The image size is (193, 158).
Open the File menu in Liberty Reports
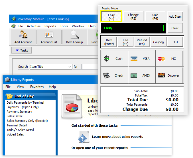pyautogui.click(x=8, y=87)
